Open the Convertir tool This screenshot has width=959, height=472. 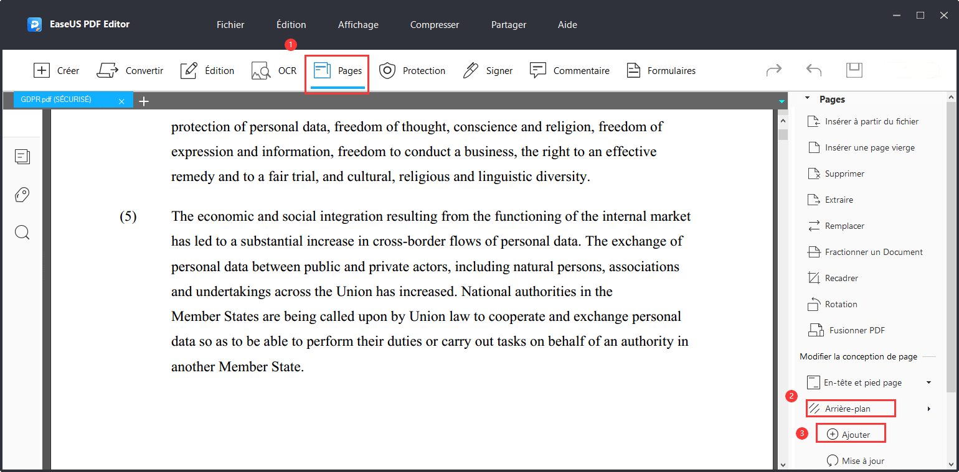pos(130,70)
